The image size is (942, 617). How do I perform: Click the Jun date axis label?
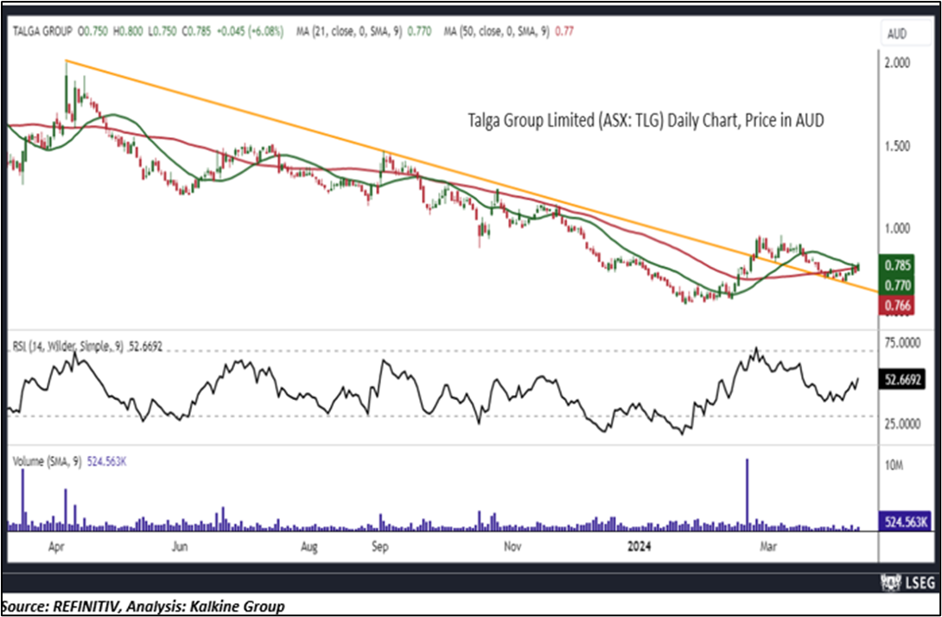tap(181, 547)
